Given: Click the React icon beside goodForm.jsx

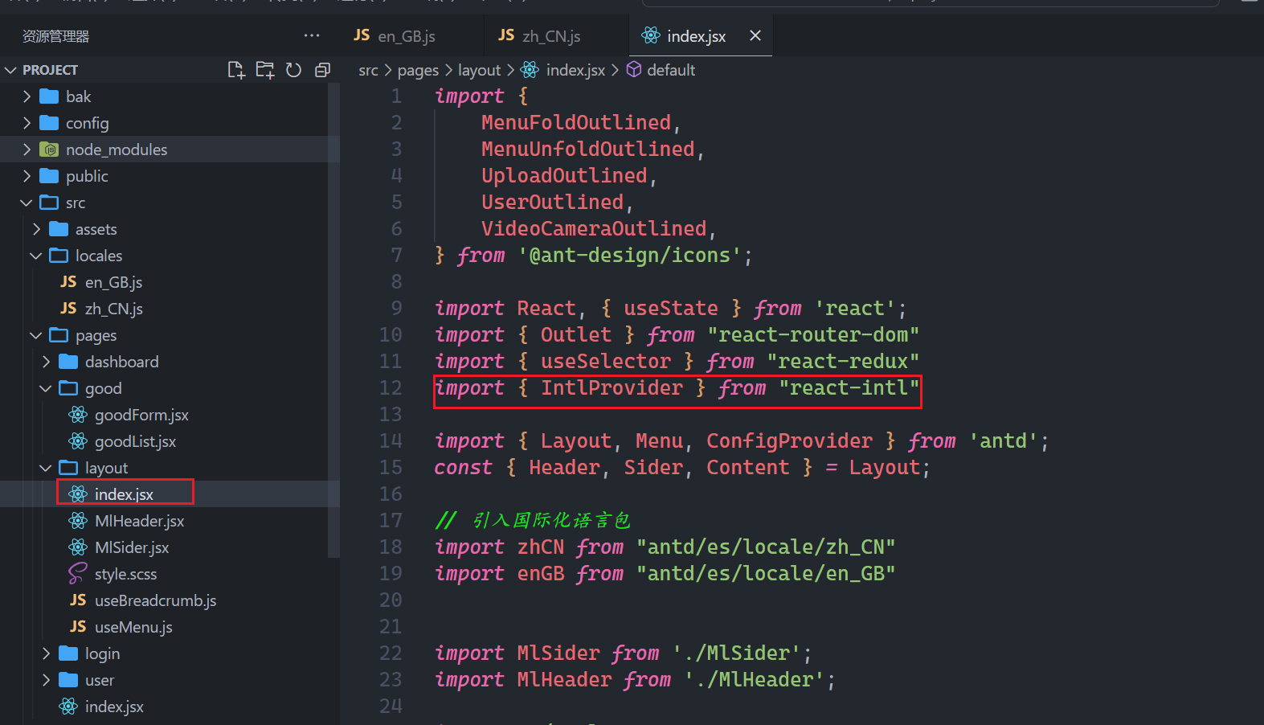Looking at the screenshot, I should tap(78, 415).
